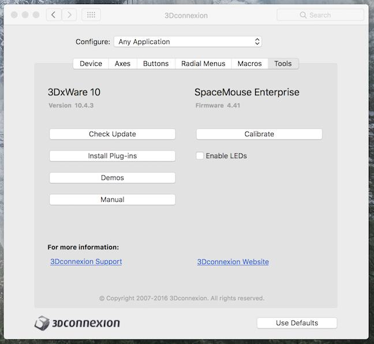374x344 pixels.
Task: Switch to the Axes tab
Action: 122,63
